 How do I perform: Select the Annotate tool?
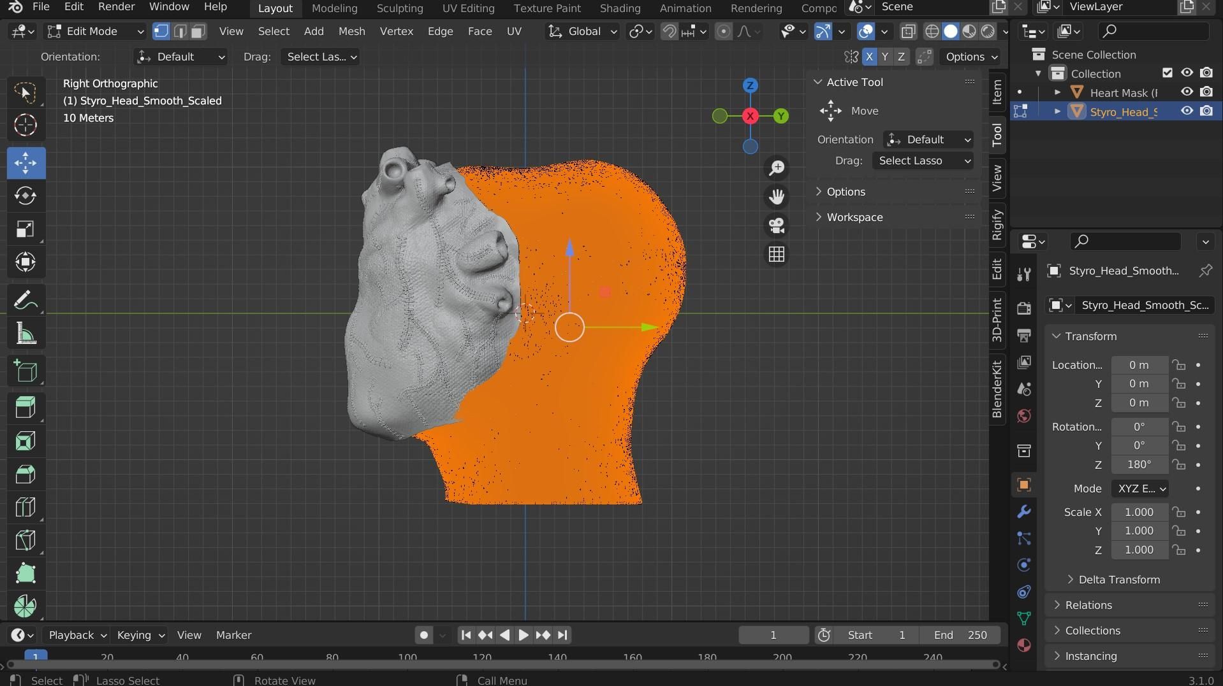point(26,300)
